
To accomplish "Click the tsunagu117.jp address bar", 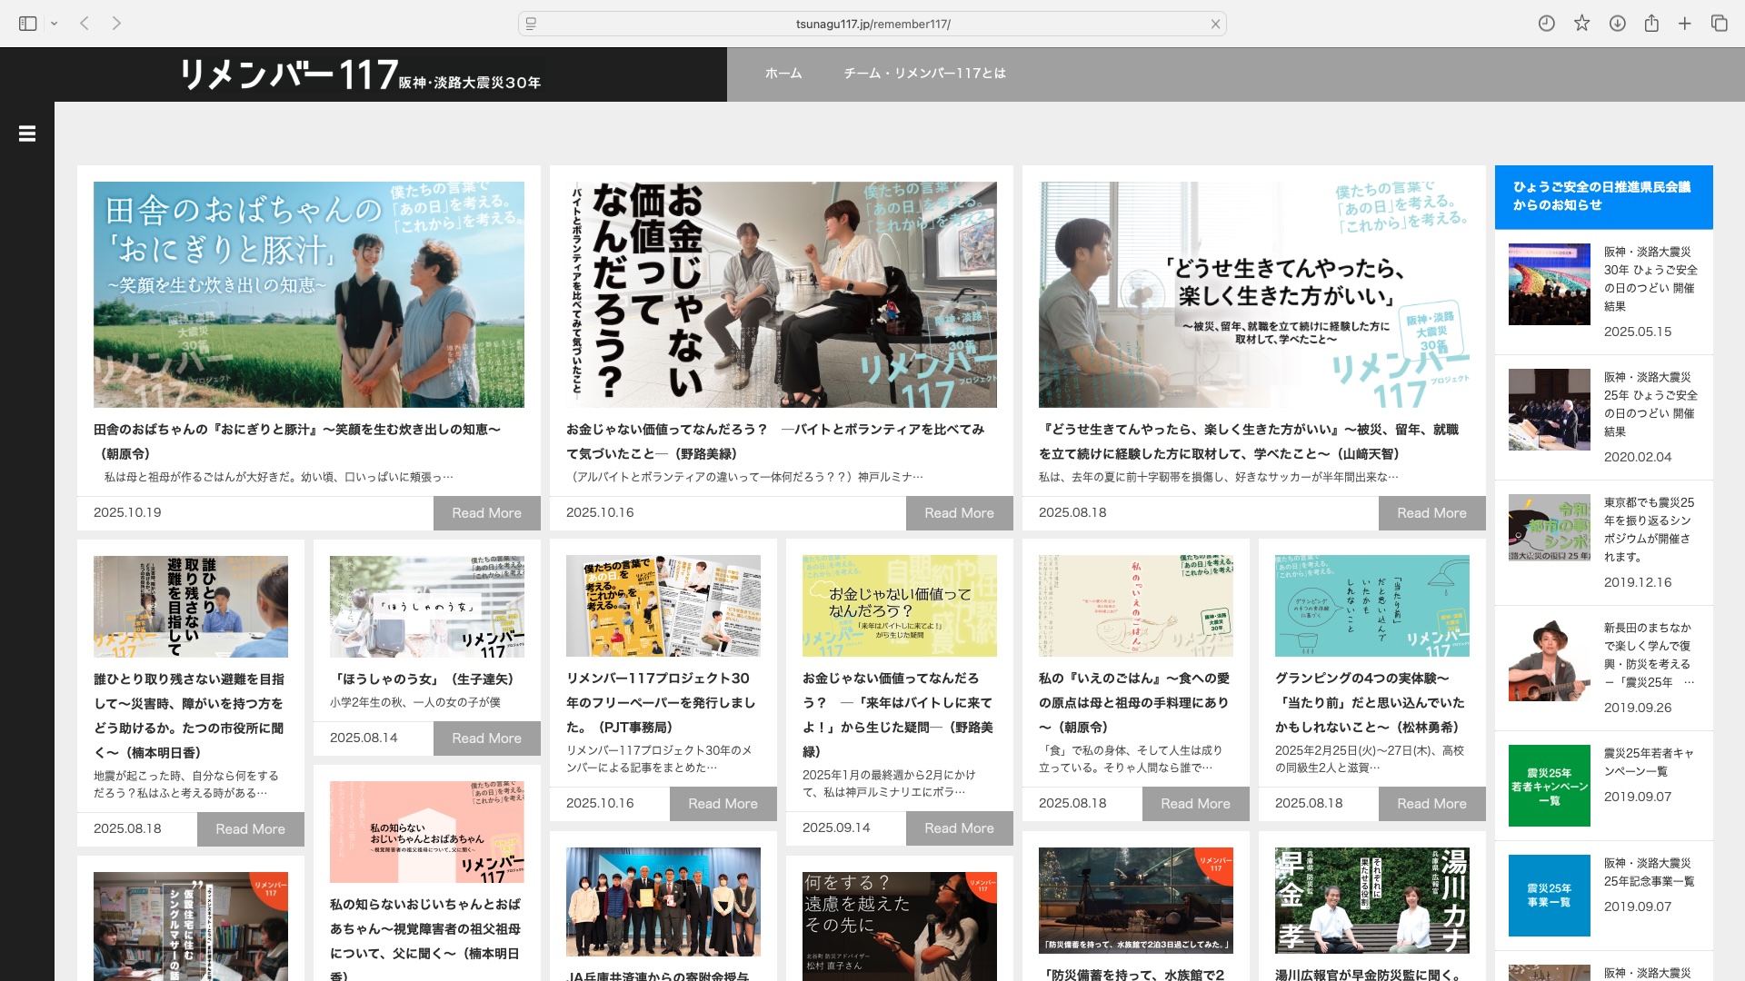I will (x=872, y=24).
